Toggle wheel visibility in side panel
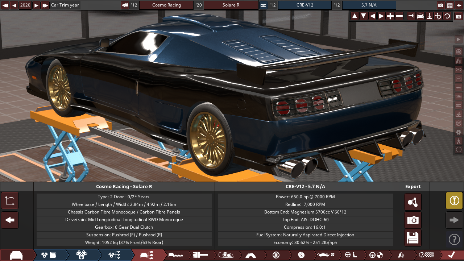This screenshot has height=261, width=464. [459, 51]
